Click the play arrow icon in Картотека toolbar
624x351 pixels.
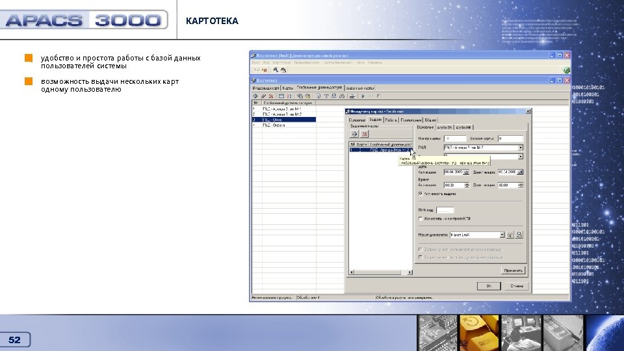tap(363, 96)
